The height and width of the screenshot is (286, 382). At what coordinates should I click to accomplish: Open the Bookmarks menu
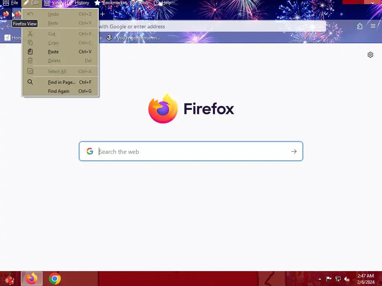[110, 3]
